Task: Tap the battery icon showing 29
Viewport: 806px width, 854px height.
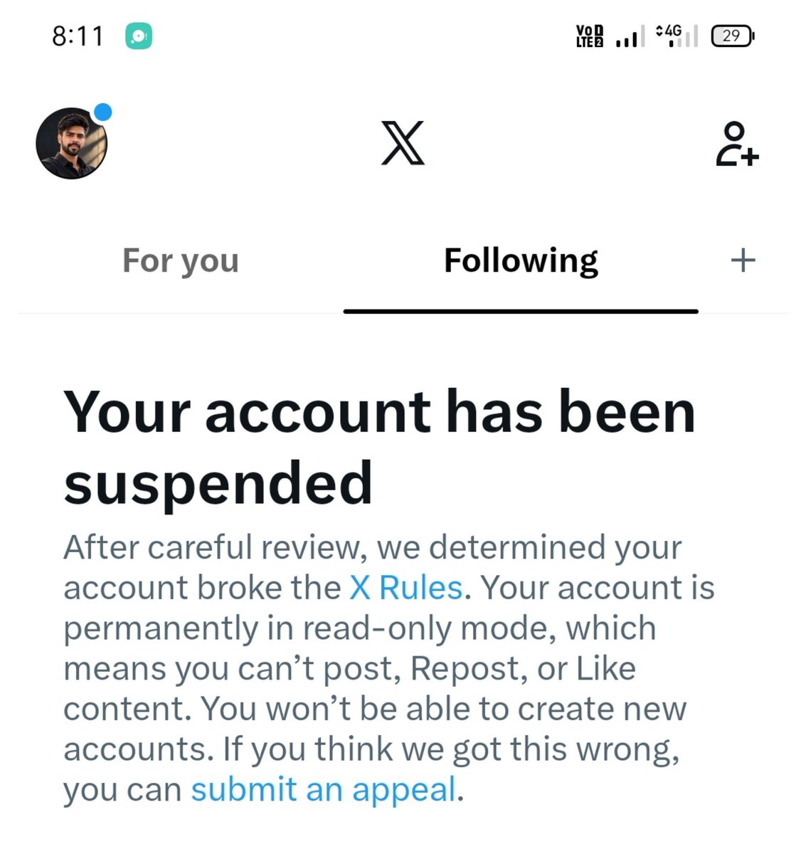Action: 733,36
